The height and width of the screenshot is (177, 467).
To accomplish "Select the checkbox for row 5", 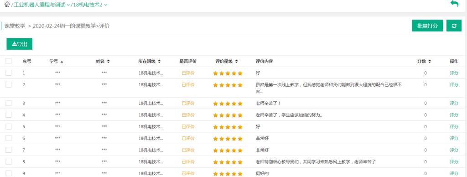I will point(9,126).
